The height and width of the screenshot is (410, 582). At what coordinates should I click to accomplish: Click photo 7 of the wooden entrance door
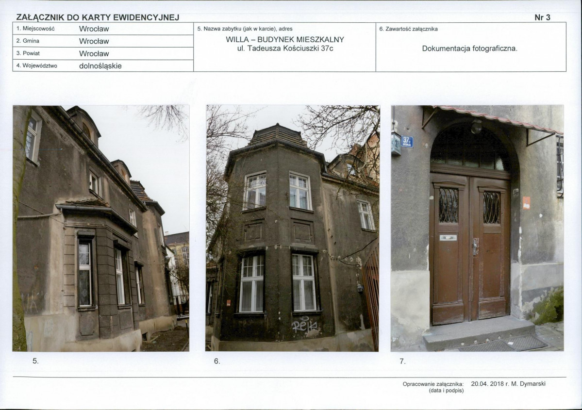pos(477,228)
